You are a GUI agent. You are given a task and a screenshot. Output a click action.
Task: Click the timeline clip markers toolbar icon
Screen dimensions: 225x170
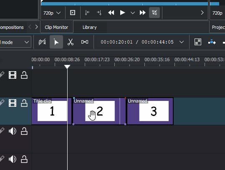[x=42, y=42]
